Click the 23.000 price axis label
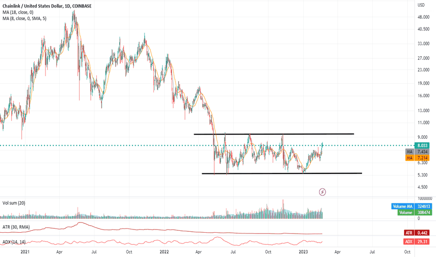436x257 pixels. click(x=423, y=70)
